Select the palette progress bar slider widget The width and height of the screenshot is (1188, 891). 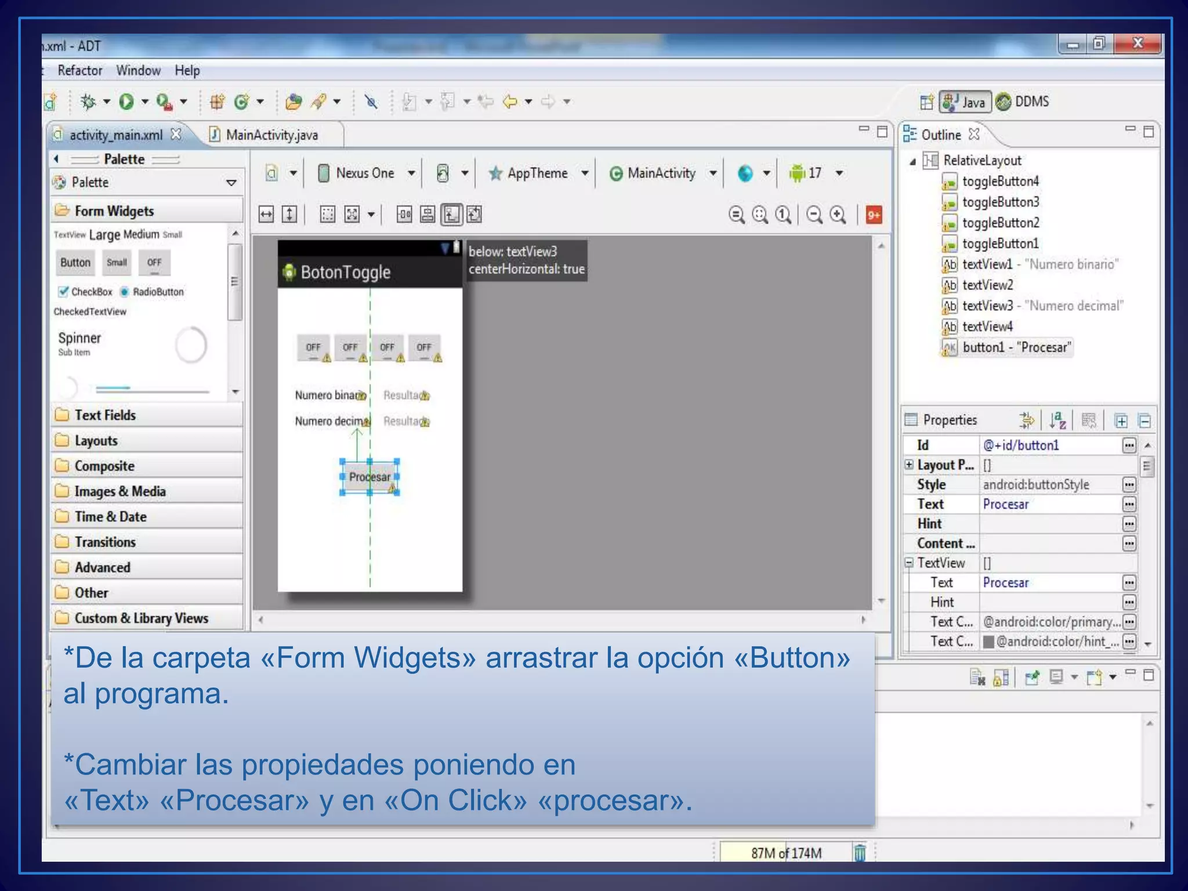point(152,388)
